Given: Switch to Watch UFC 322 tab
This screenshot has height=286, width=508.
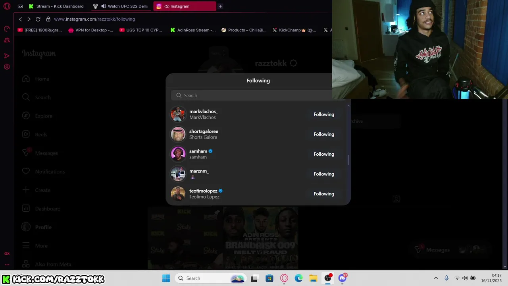Looking at the screenshot, I should [x=121, y=6].
